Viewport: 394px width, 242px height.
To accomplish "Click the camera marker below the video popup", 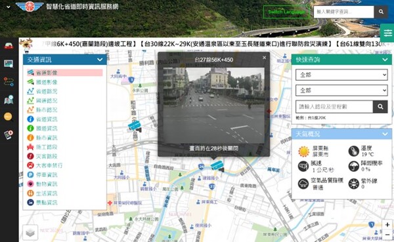I will 217,166.
